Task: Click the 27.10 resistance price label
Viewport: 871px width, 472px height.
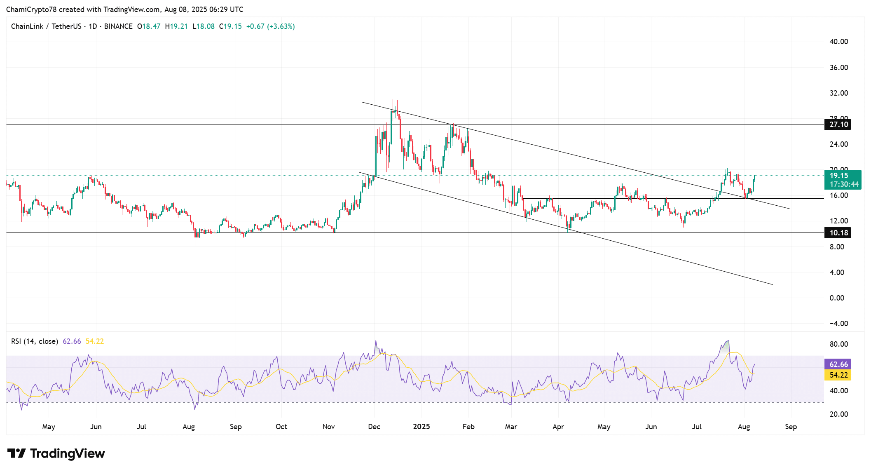Action: pos(838,124)
